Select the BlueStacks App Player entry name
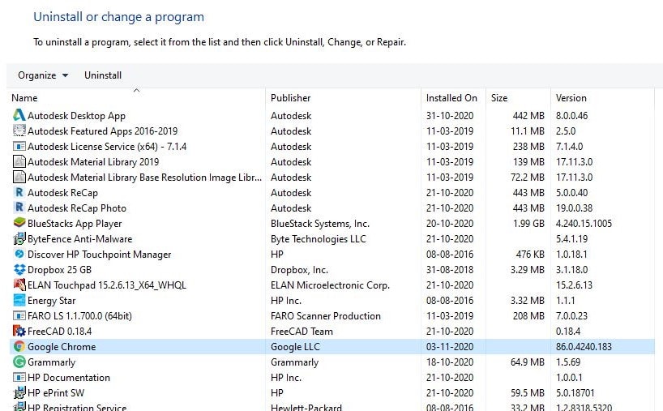The height and width of the screenshot is (411, 663). [75, 223]
